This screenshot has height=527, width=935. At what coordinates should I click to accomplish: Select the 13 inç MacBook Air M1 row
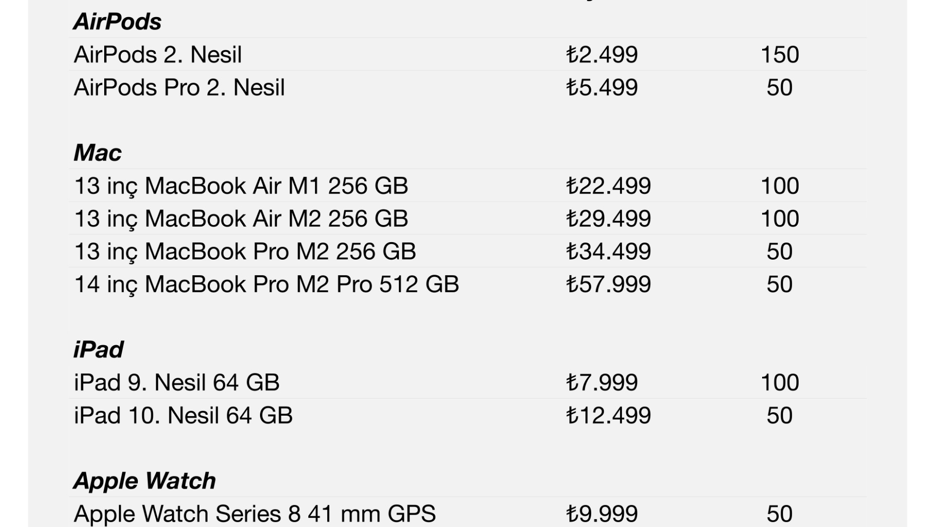(467, 186)
